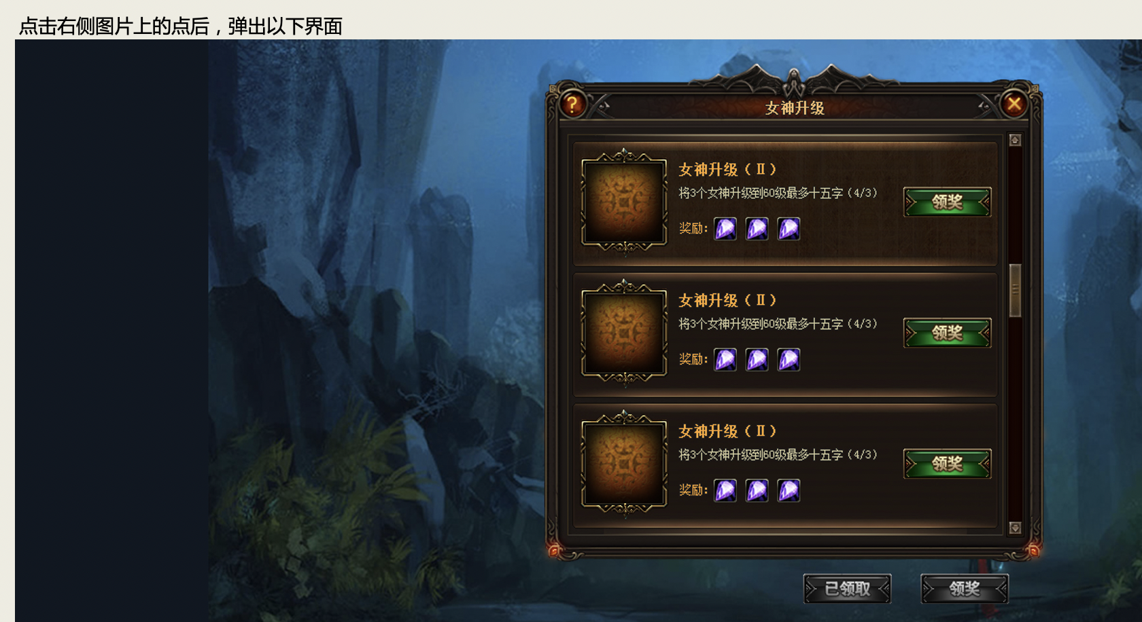Click the scrollbar up arrow in the quest list
The width and height of the screenshot is (1142, 622).
pos(1015,140)
